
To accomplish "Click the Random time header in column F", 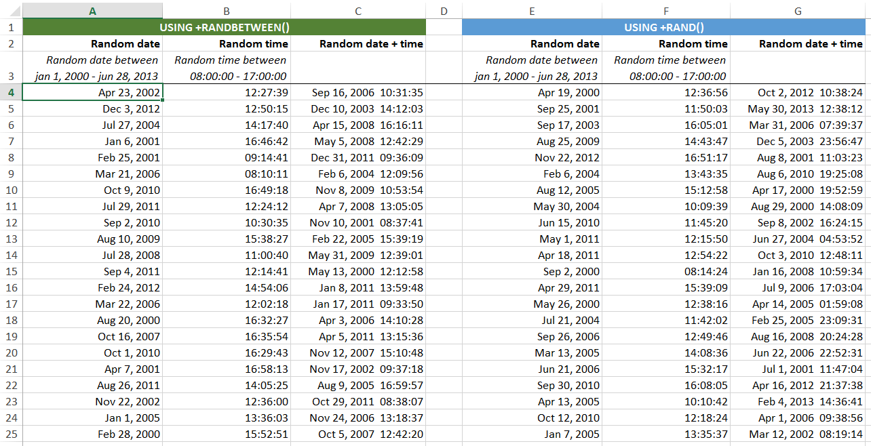I will (666, 43).
